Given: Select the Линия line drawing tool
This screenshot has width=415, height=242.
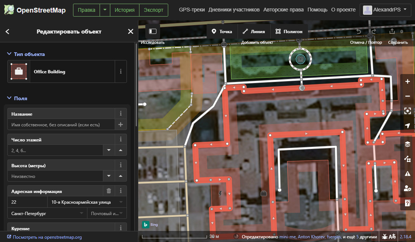Looking at the screenshot, I should pos(254,31).
